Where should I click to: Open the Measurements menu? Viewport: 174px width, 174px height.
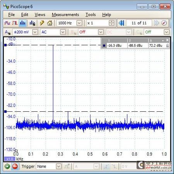[65, 15]
